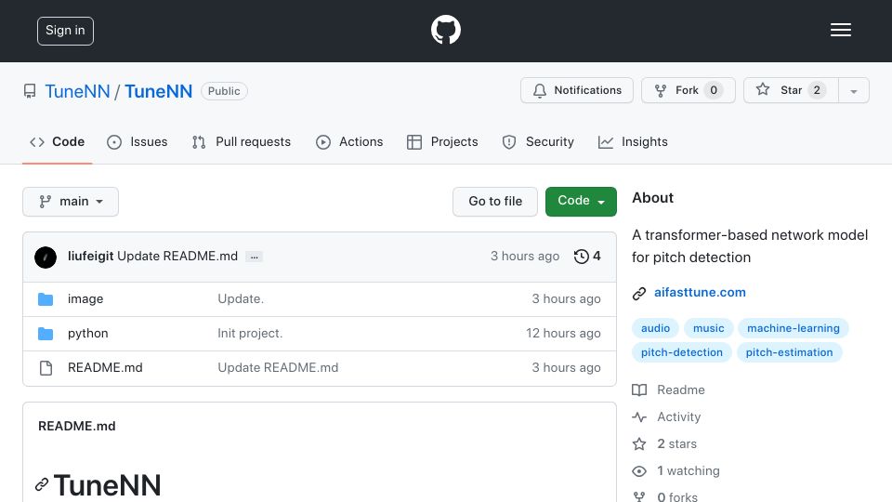892x502 pixels.
Task: Open the hamburger navigation menu
Action: coord(840,30)
